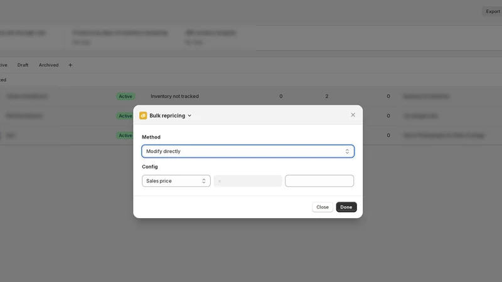Click the Close button in the dialog
Viewport: 502px width, 282px height.
pos(323,207)
